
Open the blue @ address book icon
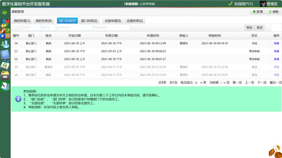(5, 54)
